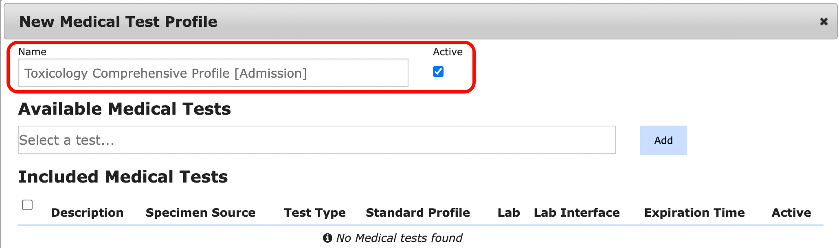Image resolution: width=839 pixels, height=248 pixels.
Task: Click the profile Name text field
Action: [x=213, y=73]
